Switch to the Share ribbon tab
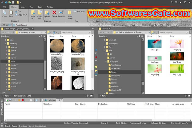192x128 pixels. coord(23,7)
